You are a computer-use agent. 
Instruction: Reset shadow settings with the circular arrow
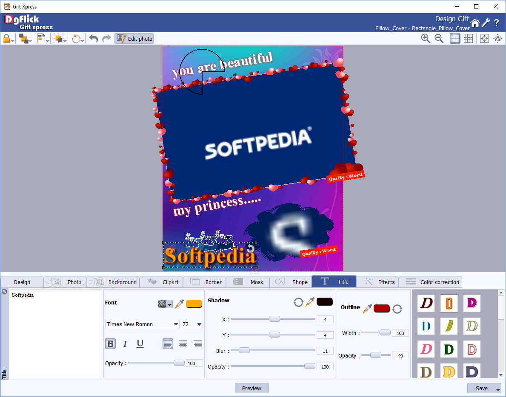(298, 302)
